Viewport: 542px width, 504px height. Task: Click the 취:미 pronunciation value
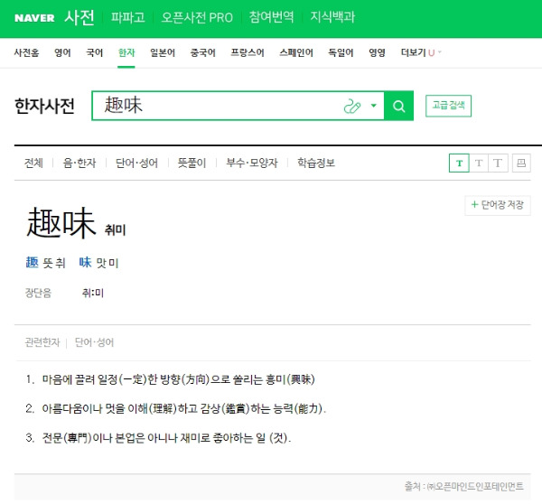coord(93,294)
